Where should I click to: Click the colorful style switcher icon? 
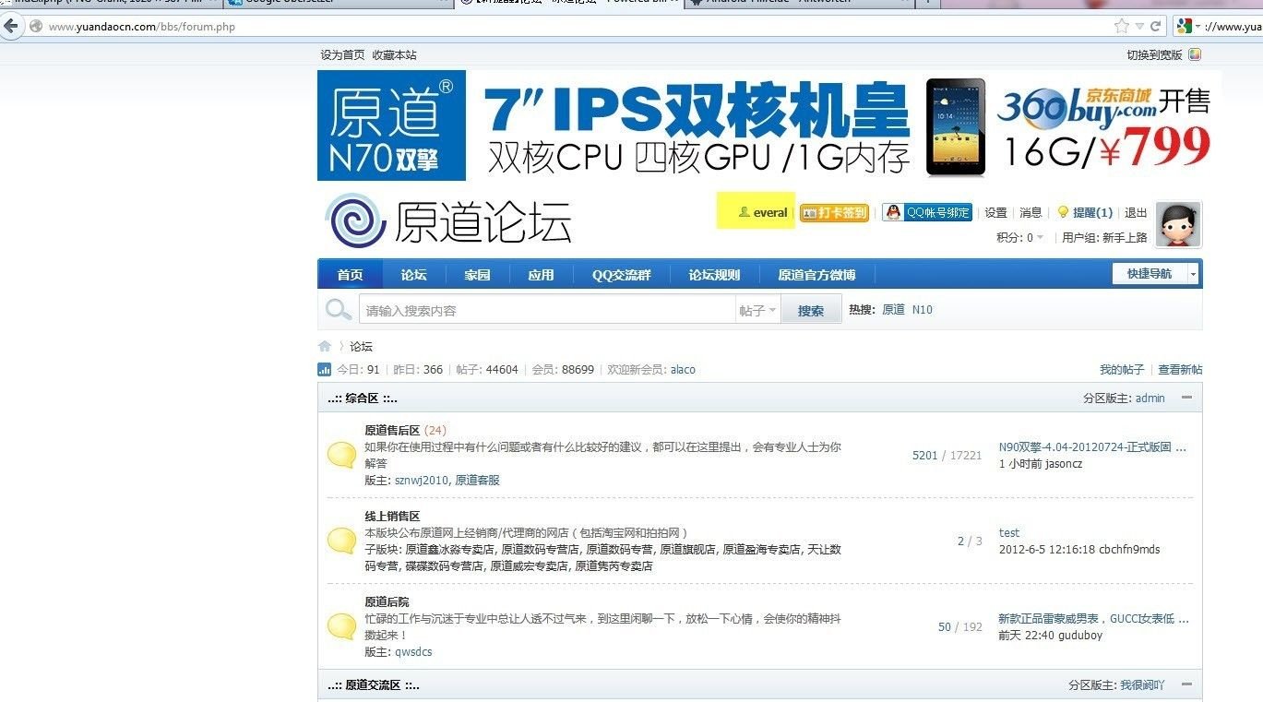point(1195,54)
